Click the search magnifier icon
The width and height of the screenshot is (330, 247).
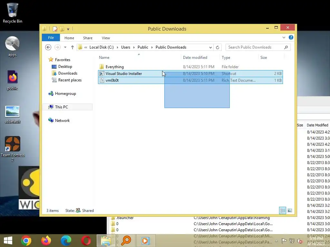286,47
